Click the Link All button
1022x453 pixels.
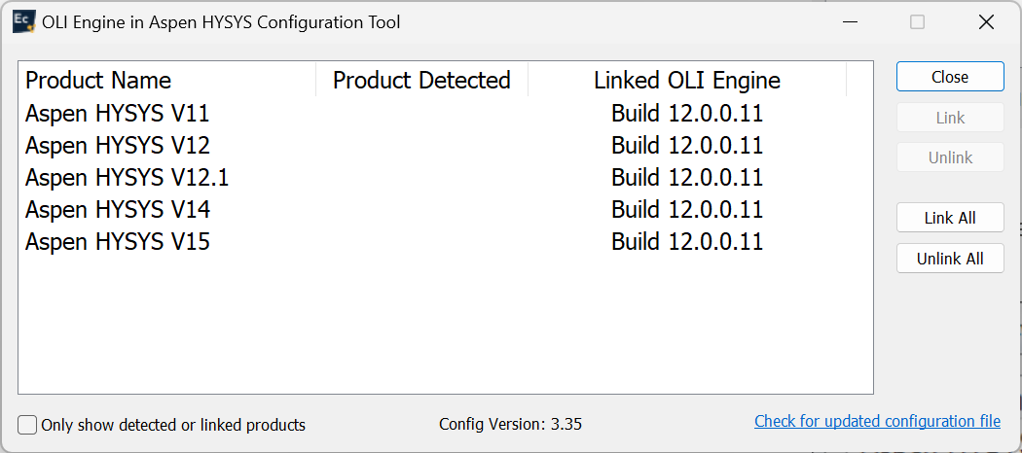949,218
